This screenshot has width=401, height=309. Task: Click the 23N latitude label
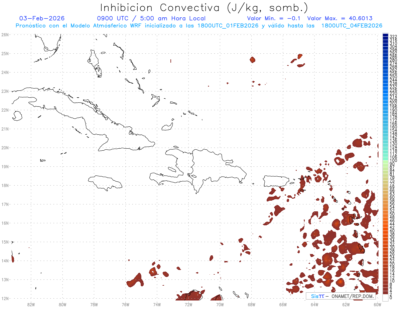(5, 91)
